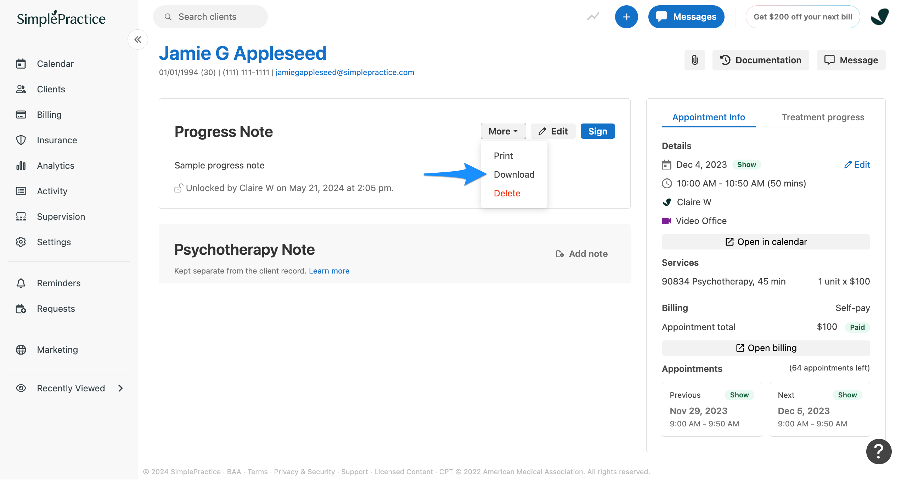Viewport: 907px width, 494px height.
Task: Open the Learn more link
Action: tap(329, 271)
